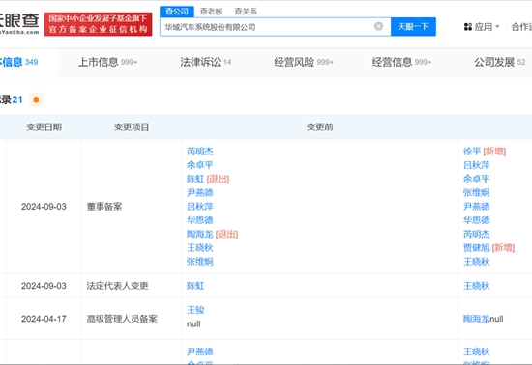This screenshot has height=365, width=532.
Task: Click the 天眼一下 search button
Action: pyautogui.click(x=413, y=27)
